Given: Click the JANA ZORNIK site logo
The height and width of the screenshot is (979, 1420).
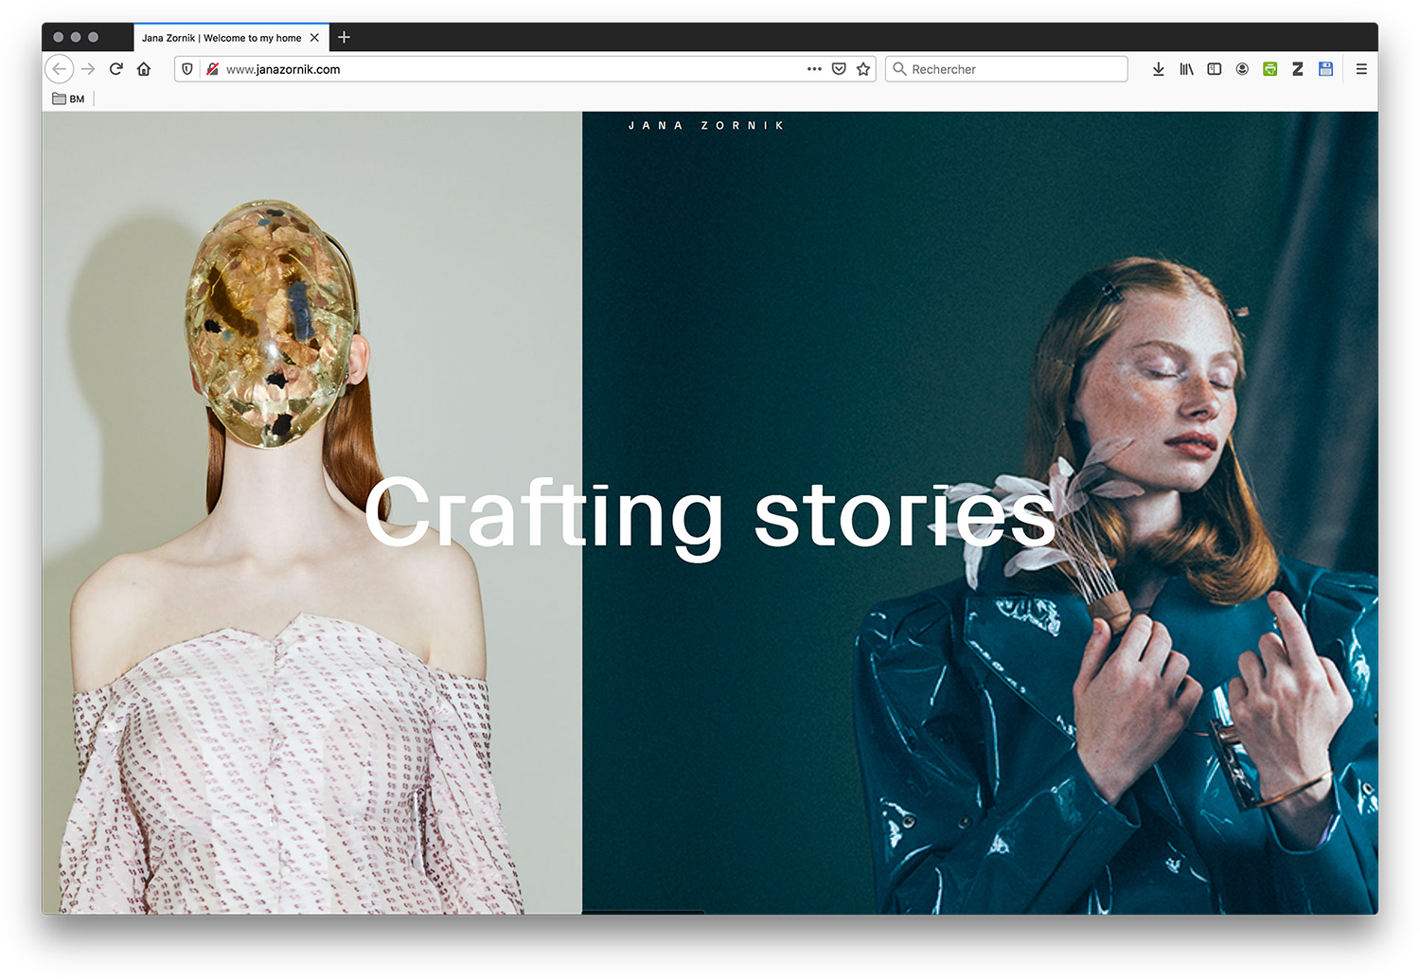Looking at the screenshot, I should click(x=706, y=125).
